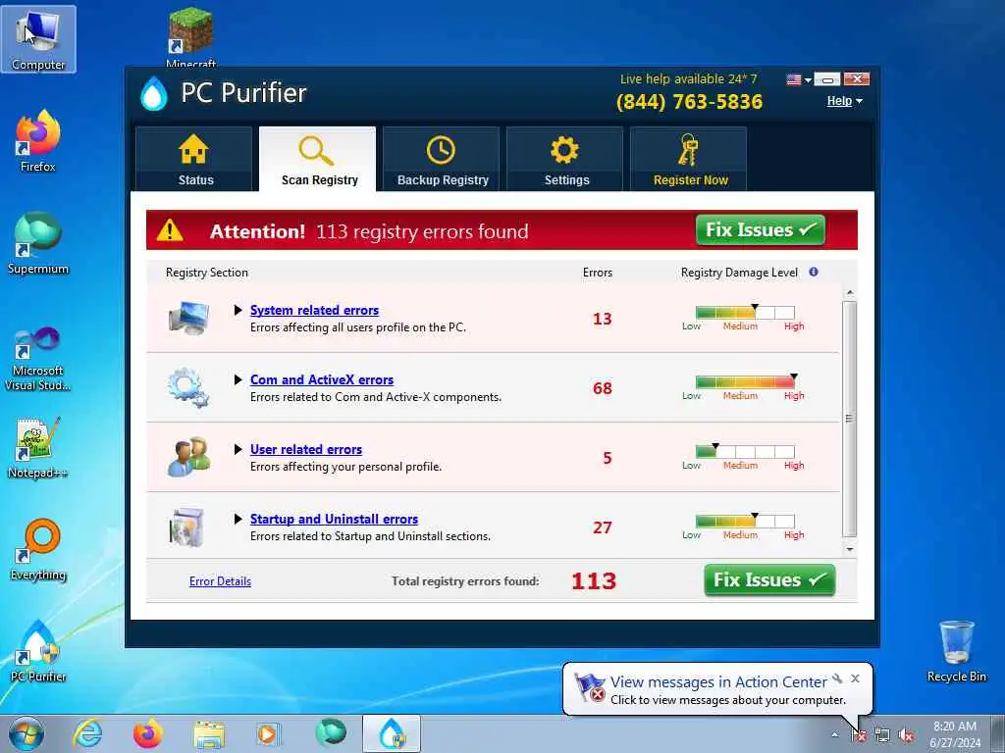Open the Minecraft desktop shortcut
Viewport: 1005px width, 753px height.
coord(191,37)
